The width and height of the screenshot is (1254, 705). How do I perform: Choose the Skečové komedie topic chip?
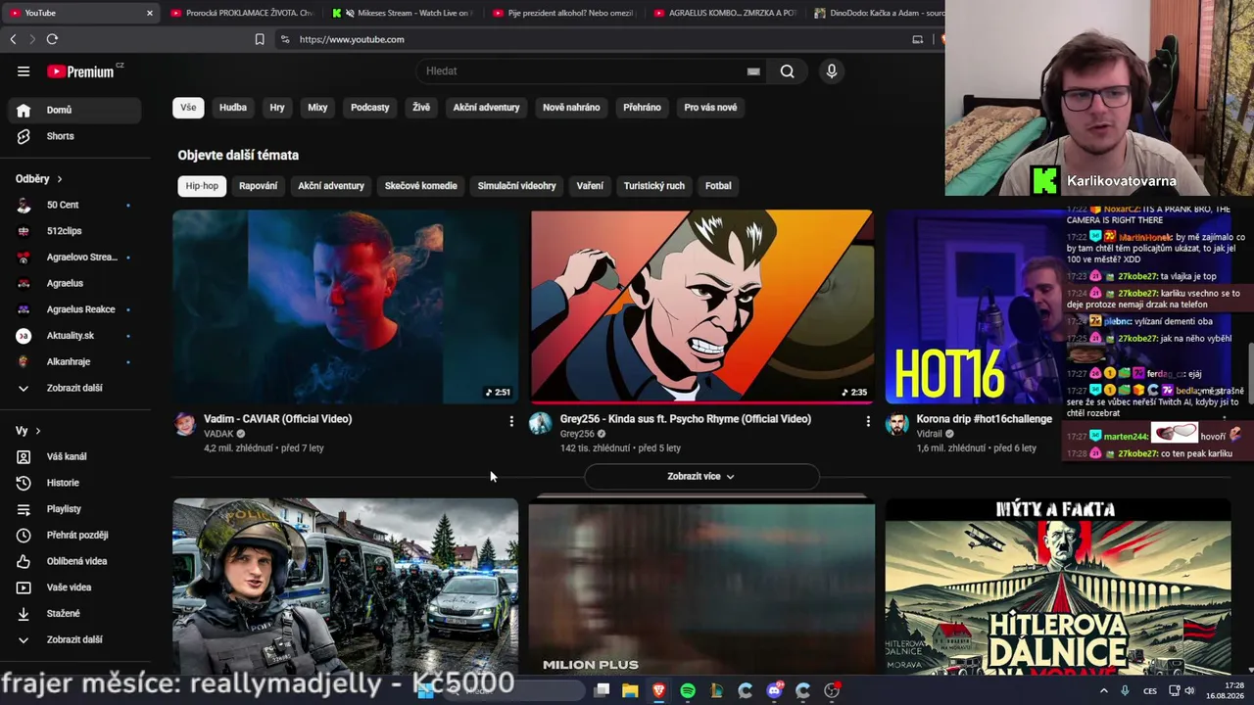pyautogui.click(x=420, y=186)
